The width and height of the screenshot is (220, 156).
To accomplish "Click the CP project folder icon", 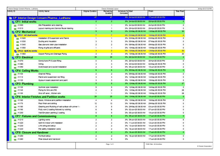I will [x=11, y=18].
